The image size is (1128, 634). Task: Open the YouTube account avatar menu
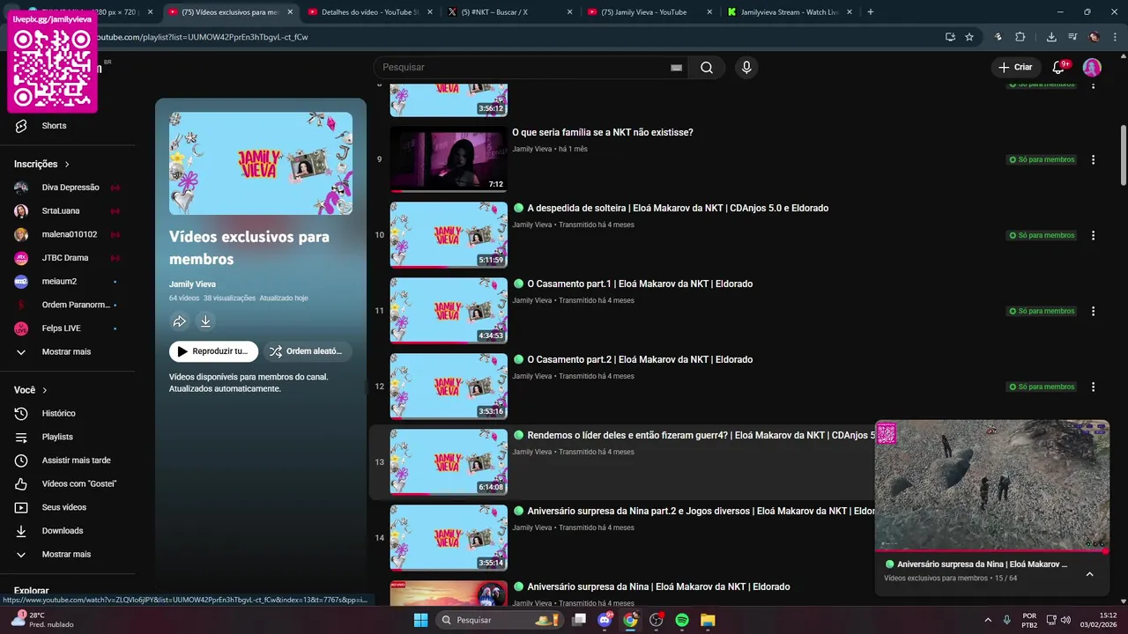(1092, 68)
